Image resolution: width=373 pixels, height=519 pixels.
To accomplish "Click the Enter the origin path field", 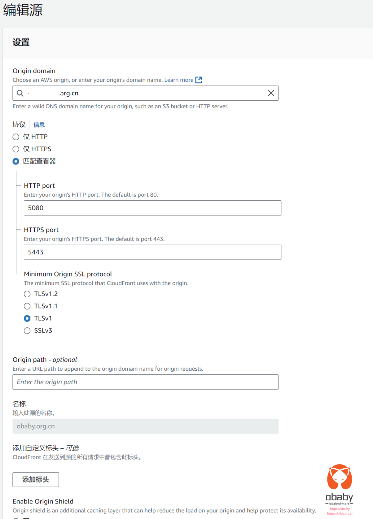I will (x=145, y=382).
